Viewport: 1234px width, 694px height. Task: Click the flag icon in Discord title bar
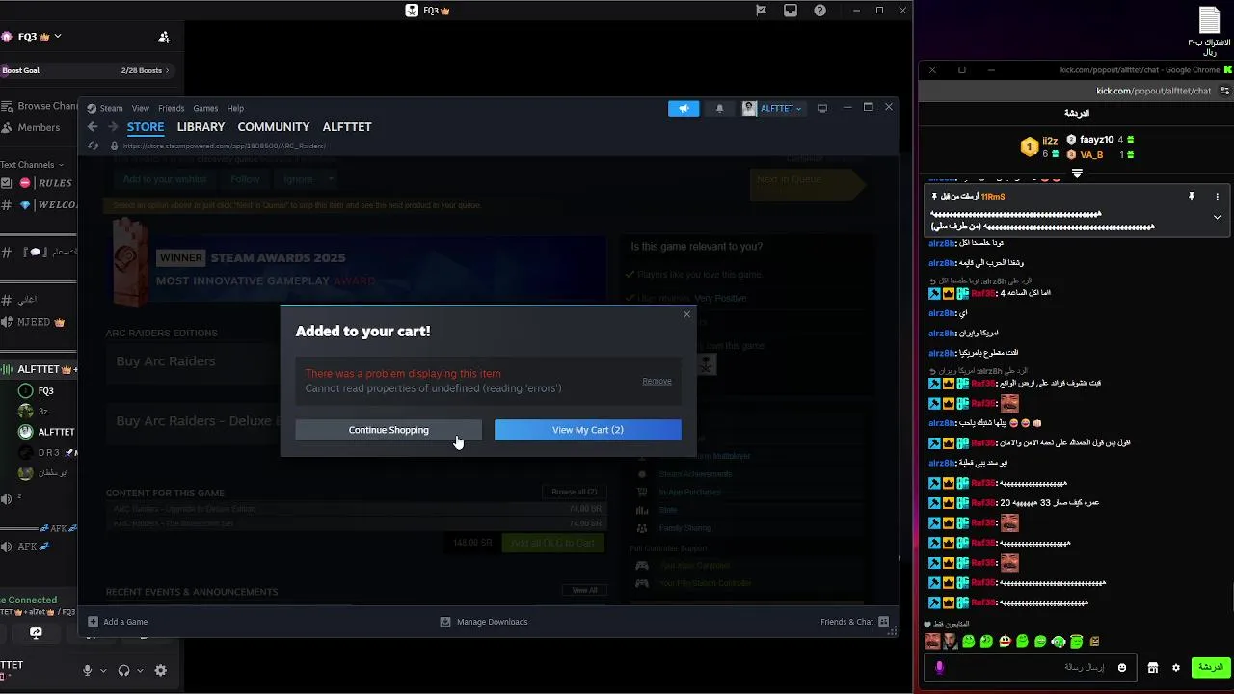[x=762, y=11]
